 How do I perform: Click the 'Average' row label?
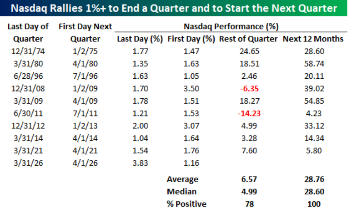[183, 179]
